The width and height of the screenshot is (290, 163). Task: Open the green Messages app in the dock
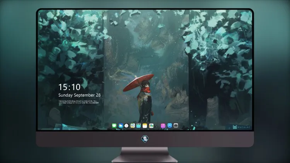pyautogui.click(x=114, y=126)
